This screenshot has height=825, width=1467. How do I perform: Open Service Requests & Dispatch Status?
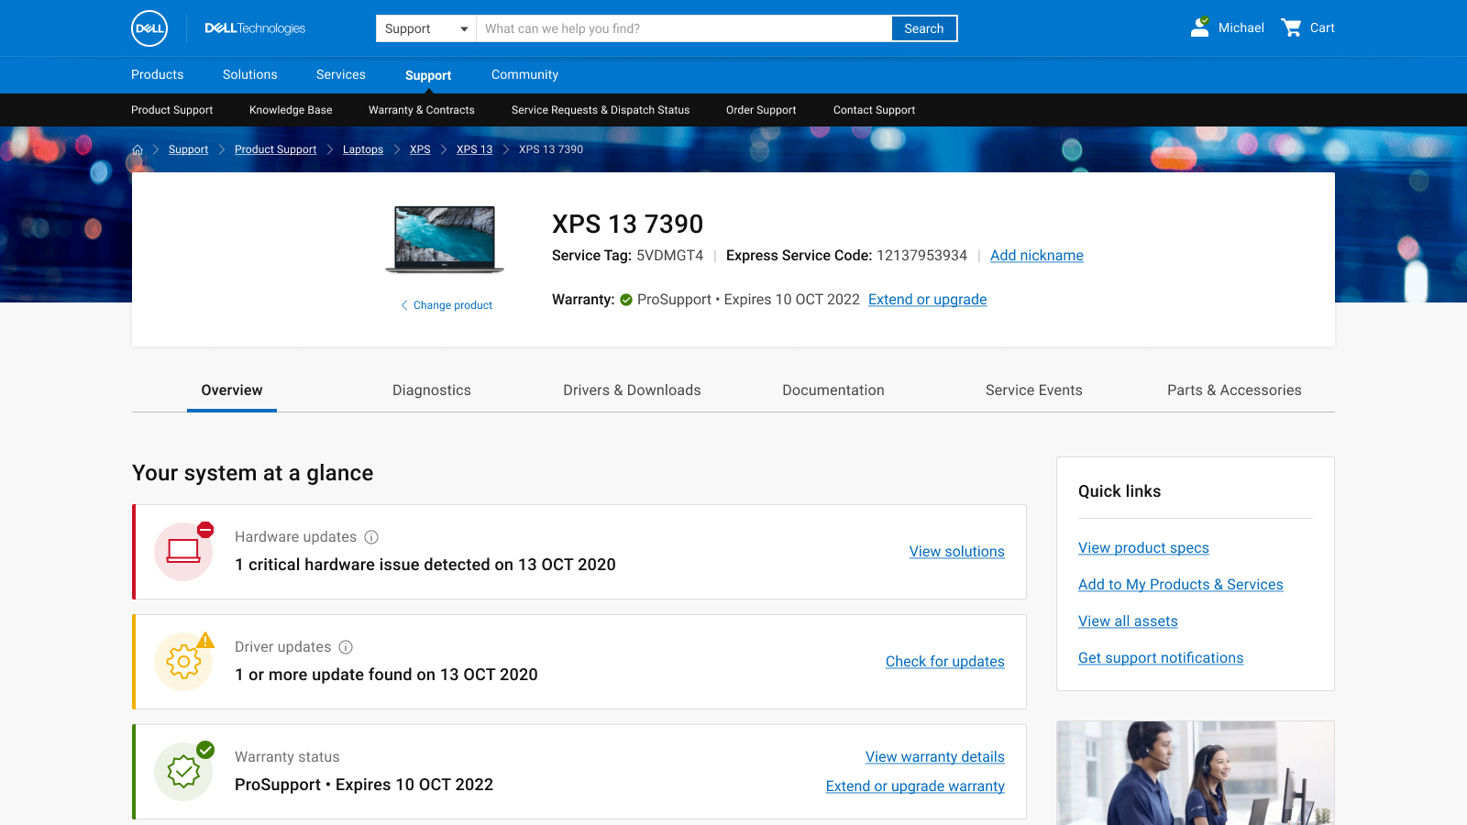(x=601, y=110)
